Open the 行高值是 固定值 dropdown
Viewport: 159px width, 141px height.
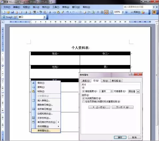coord(138,92)
